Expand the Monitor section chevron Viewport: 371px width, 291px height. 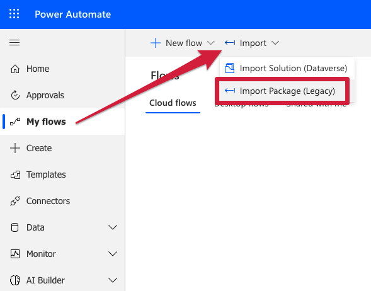(113, 254)
